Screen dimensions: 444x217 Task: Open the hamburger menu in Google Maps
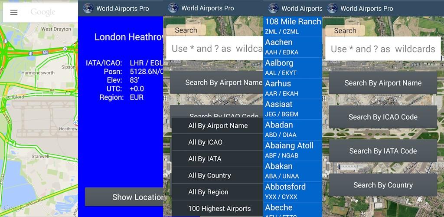(x=14, y=12)
